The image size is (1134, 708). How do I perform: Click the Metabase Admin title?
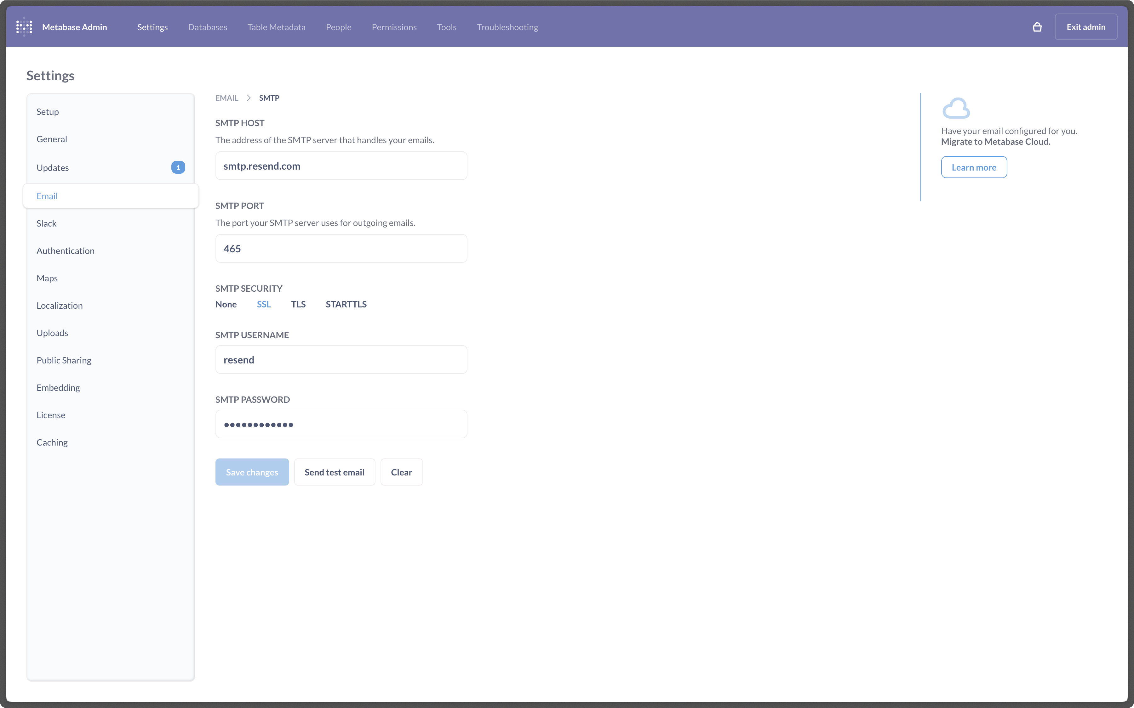click(x=75, y=27)
